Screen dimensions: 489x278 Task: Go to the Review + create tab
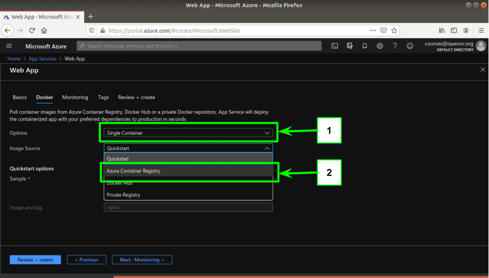tap(136, 97)
